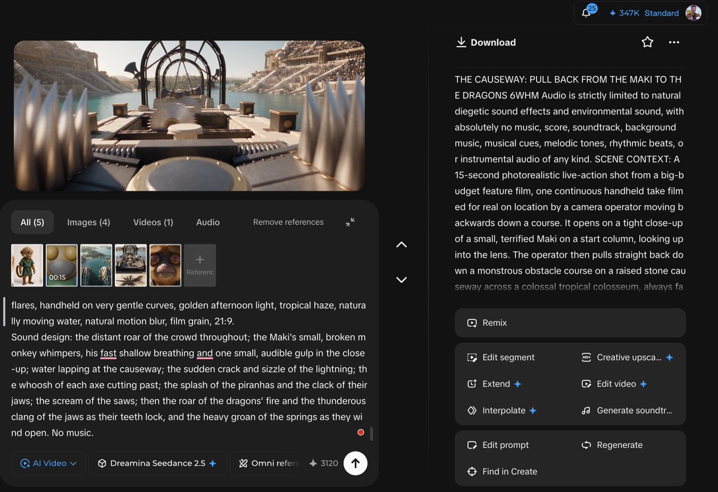Click 'SCENE CONTEXT:' in the description panel
The width and height of the screenshot is (718, 492).
click(x=631, y=160)
